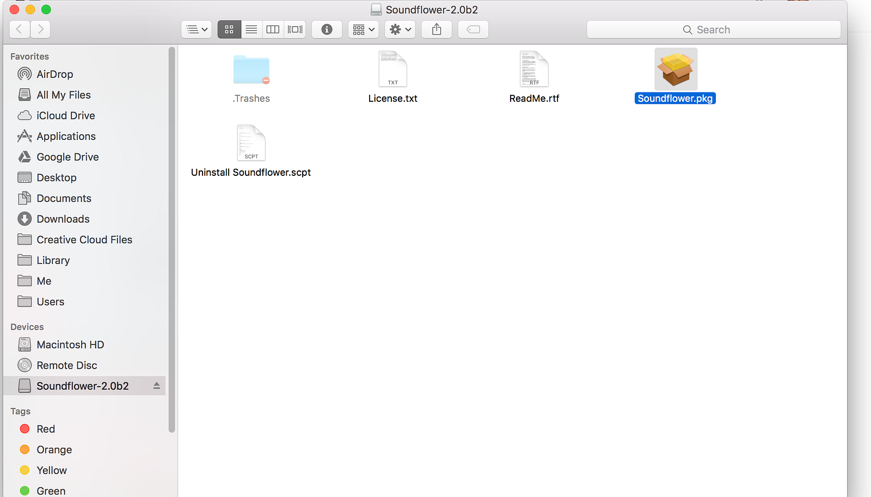Filter by the Yellow tag
Image resolution: width=871 pixels, height=497 pixels.
[84, 470]
